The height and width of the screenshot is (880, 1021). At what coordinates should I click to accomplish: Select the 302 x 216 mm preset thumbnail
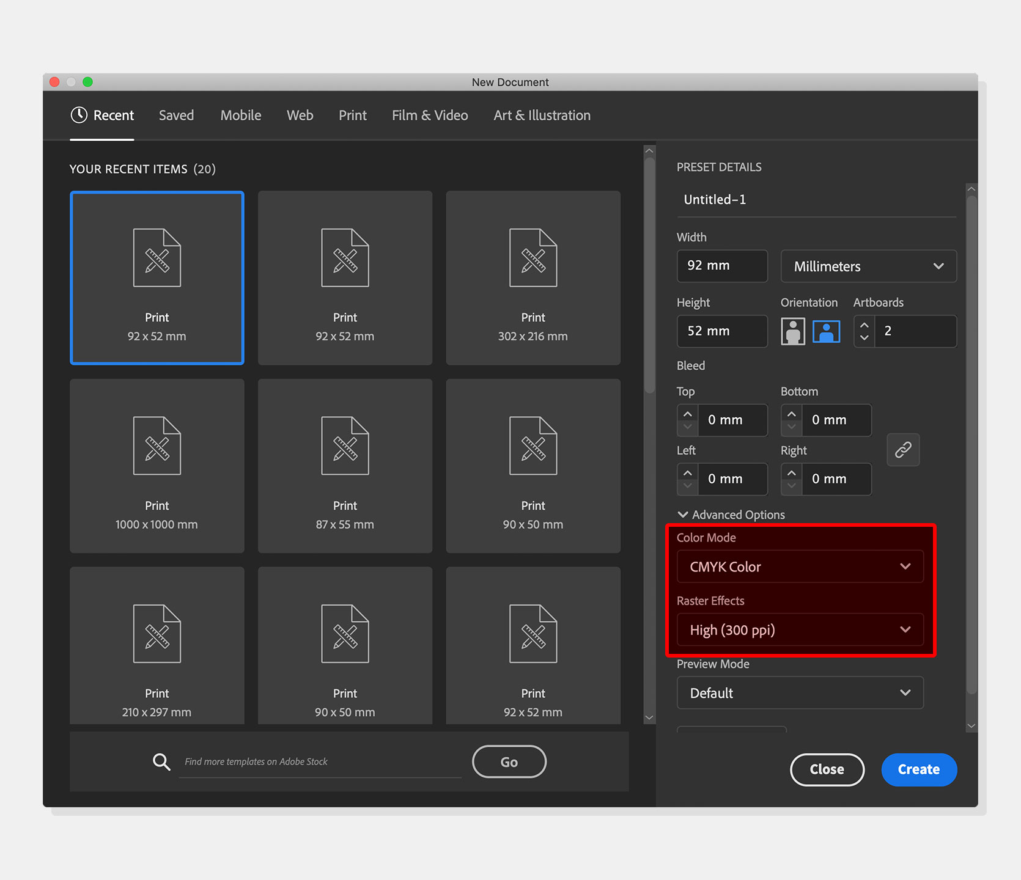point(533,278)
